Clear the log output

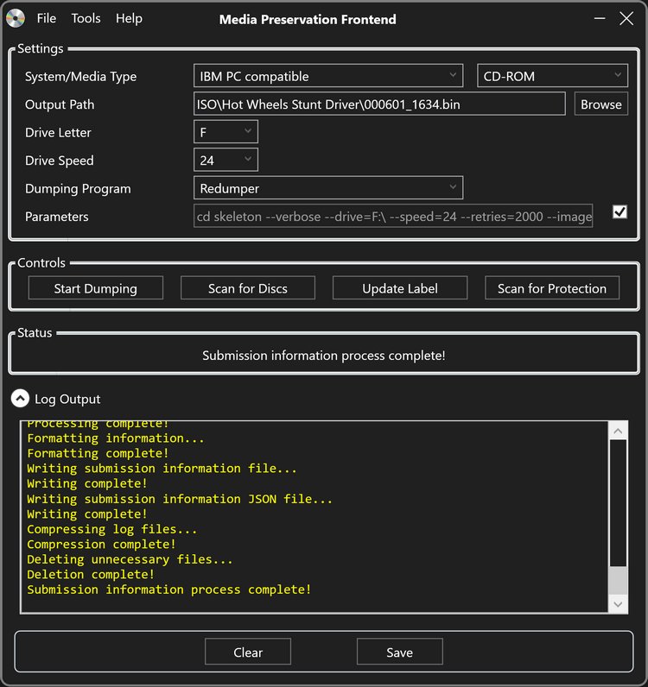point(248,652)
